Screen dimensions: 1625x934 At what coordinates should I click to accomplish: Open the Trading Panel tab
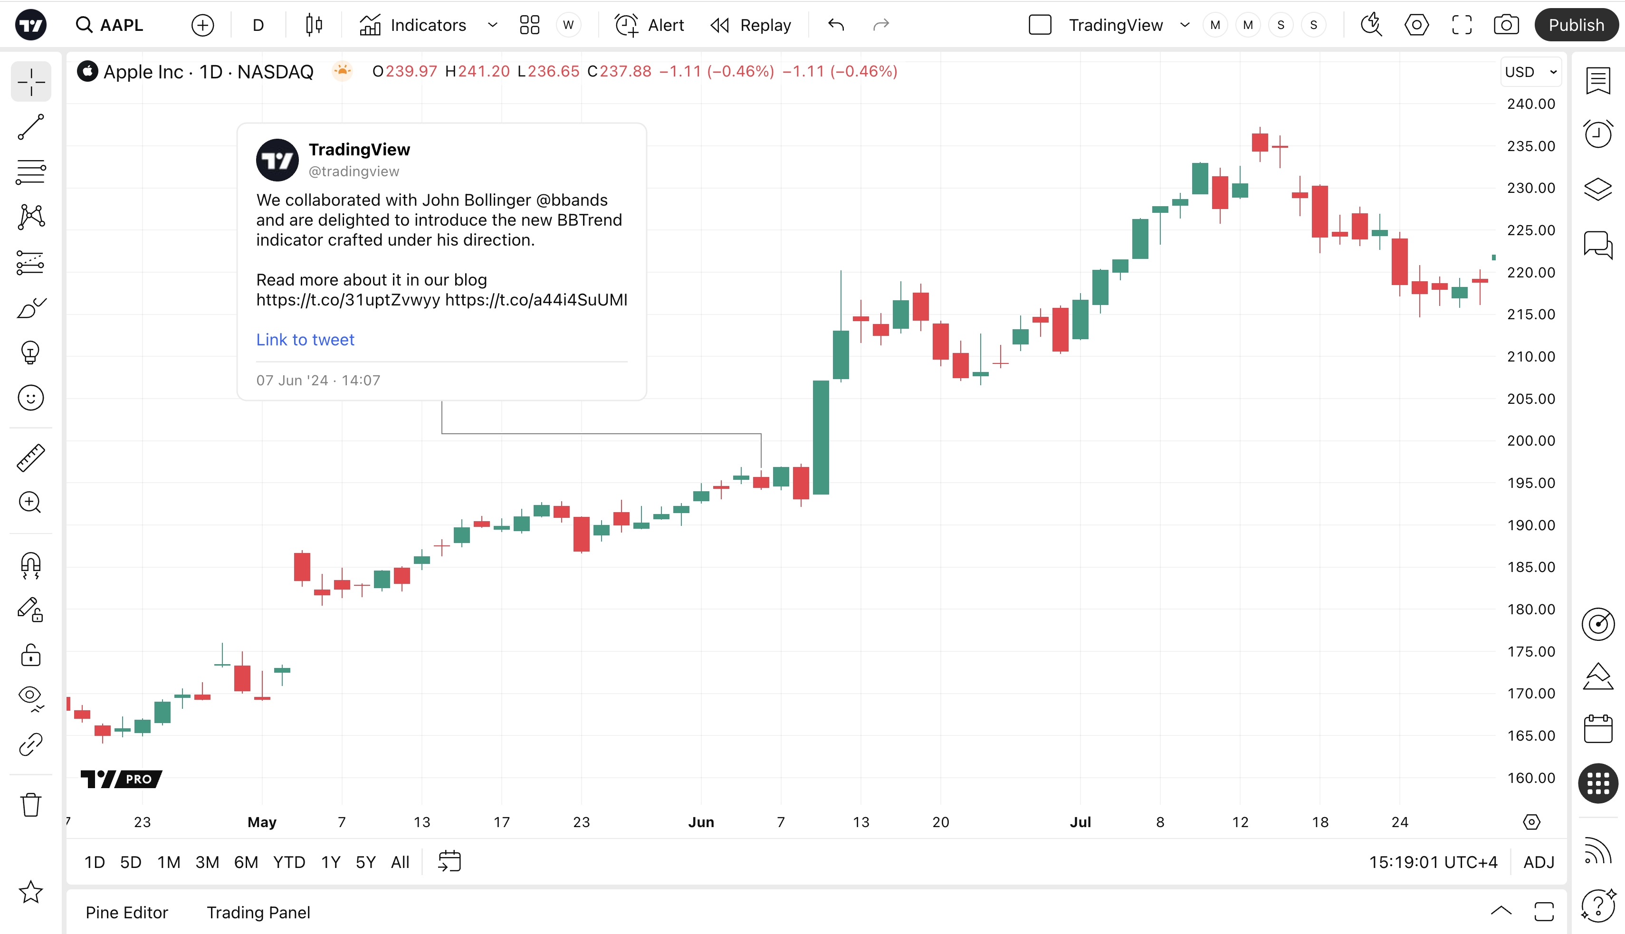pyautogui.click(x=258, y=912)
